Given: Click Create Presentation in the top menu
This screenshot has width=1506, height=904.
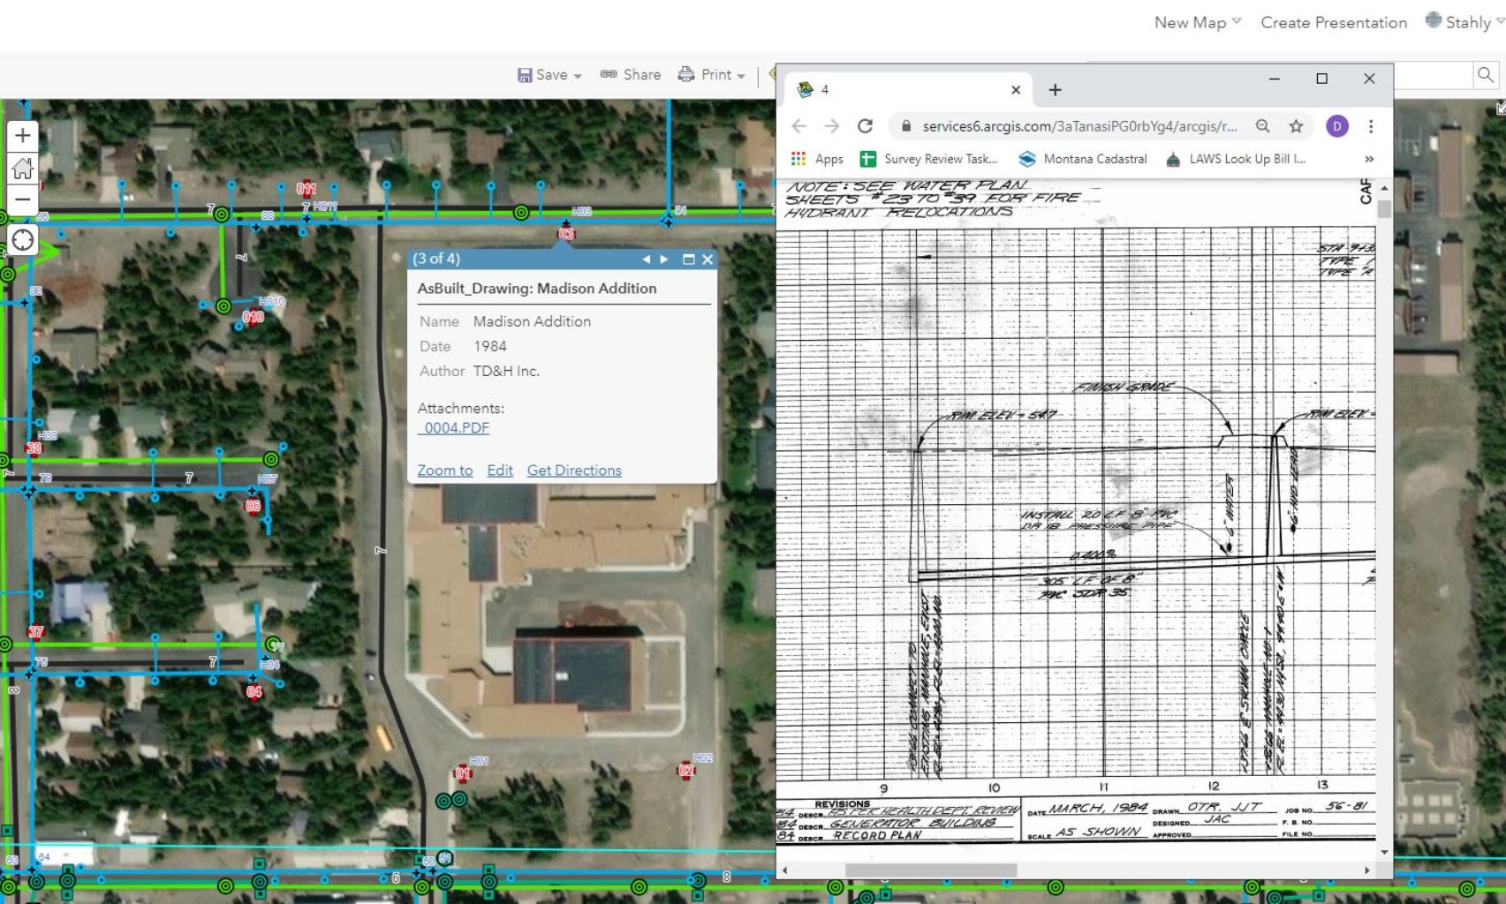Looking at the screenshot, I should [1334, 22].
